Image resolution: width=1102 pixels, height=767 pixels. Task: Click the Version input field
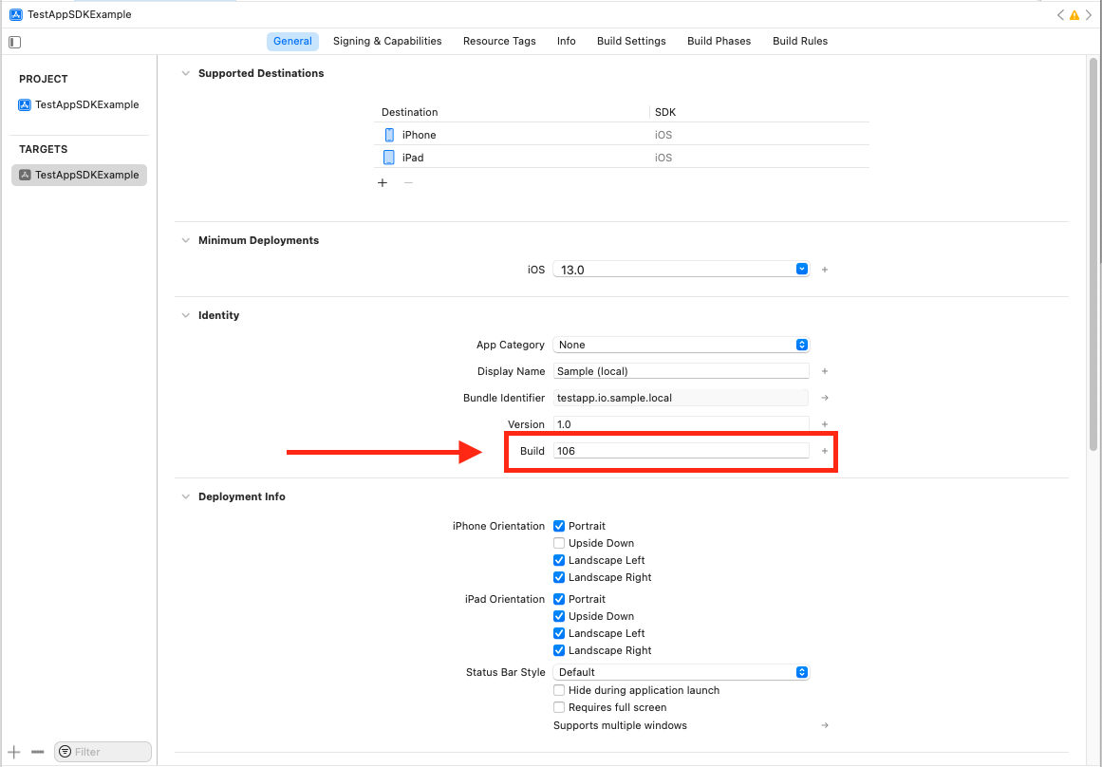(681, 424)
